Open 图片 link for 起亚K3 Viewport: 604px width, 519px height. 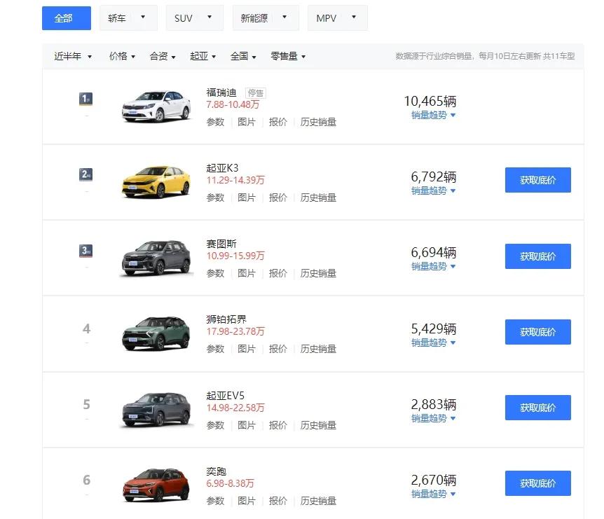coord(247,198)
